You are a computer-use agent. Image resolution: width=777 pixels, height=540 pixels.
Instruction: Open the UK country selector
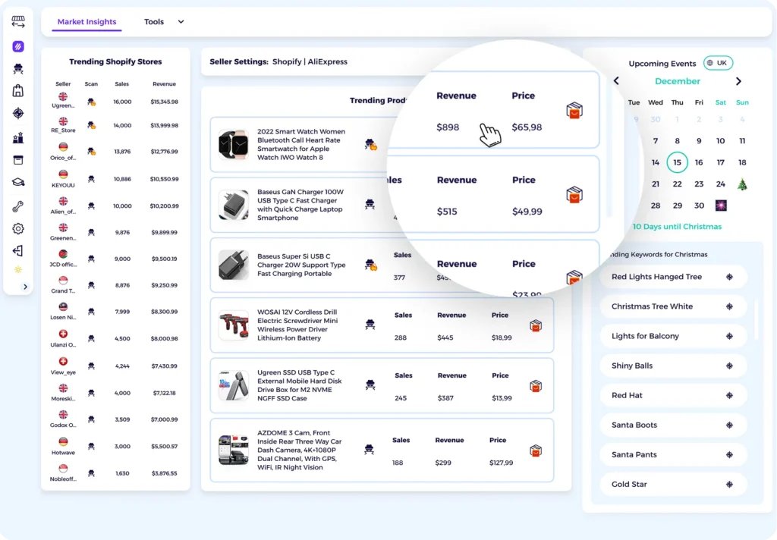point(717,63)
